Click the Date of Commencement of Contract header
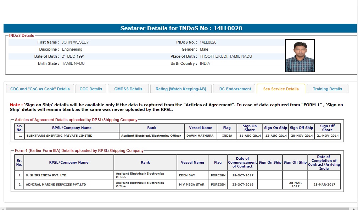This screenshot has width=358, height=210. point(242,163)
